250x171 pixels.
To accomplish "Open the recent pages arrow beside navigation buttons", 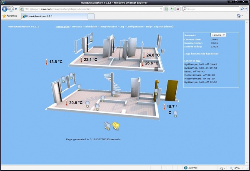I will pos(16,9).
